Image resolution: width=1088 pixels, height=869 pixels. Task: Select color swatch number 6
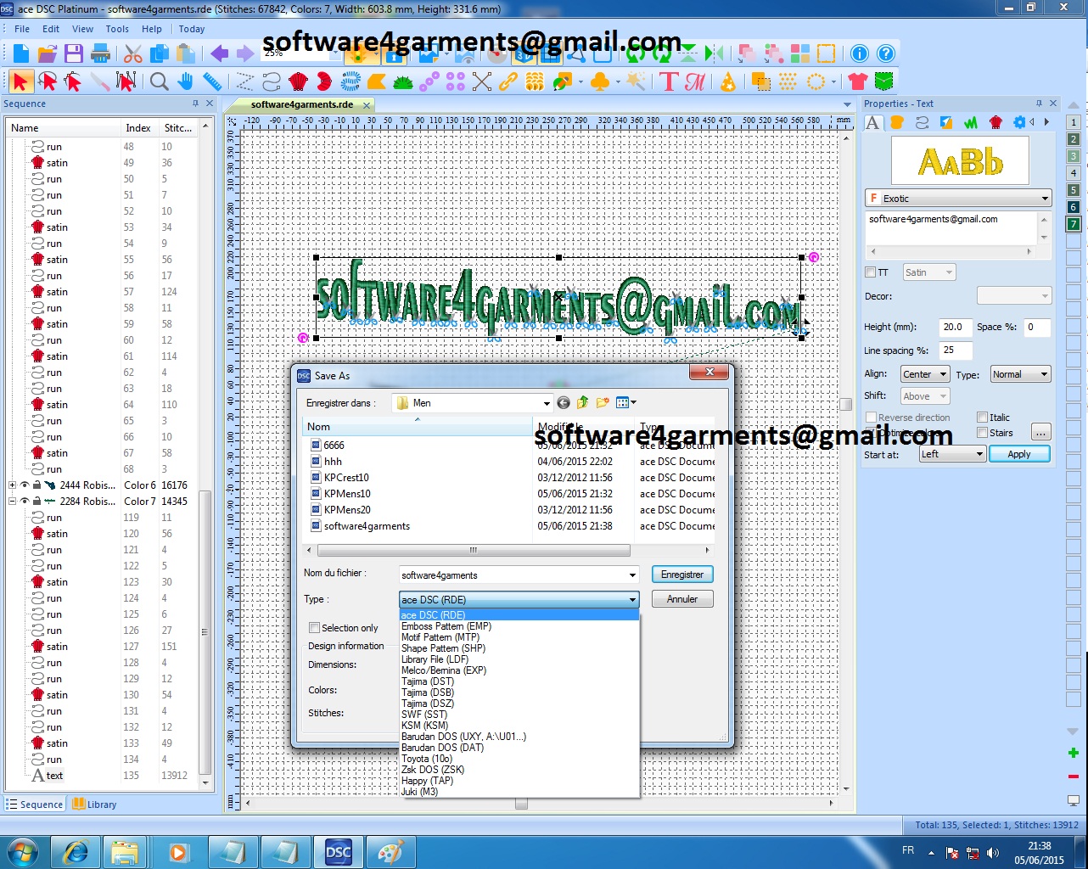[1074, 207]
